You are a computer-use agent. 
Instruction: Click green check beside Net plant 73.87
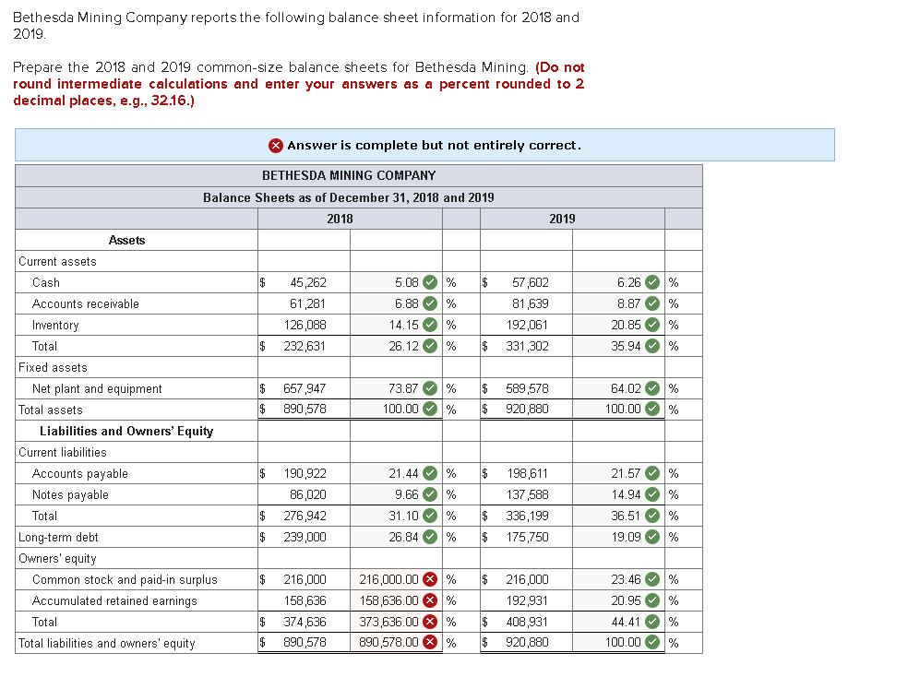pyautogui.click(x=430, y=388)
